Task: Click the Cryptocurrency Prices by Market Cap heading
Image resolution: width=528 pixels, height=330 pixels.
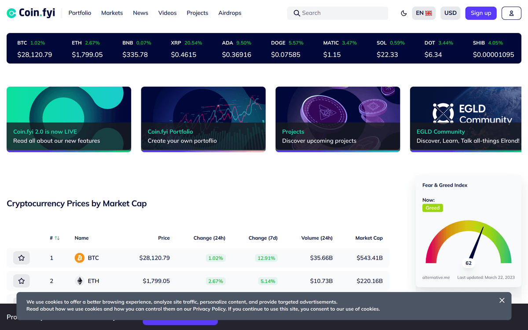Action: 77,203
